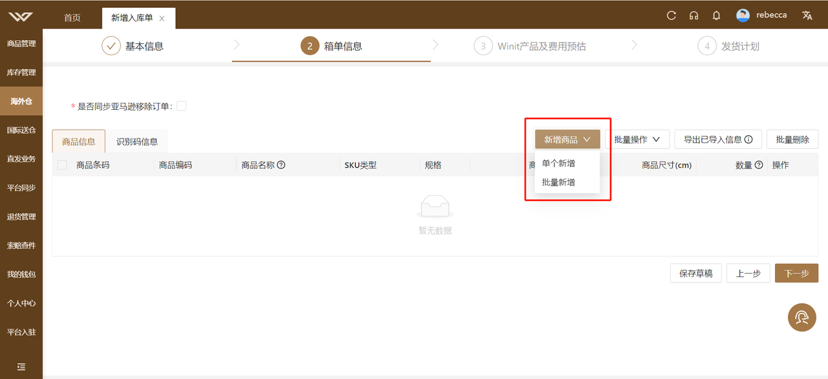The image size is (828, 379).
Task: Open 索赔查件 in sidebar
Action: [x=21, y=245]
